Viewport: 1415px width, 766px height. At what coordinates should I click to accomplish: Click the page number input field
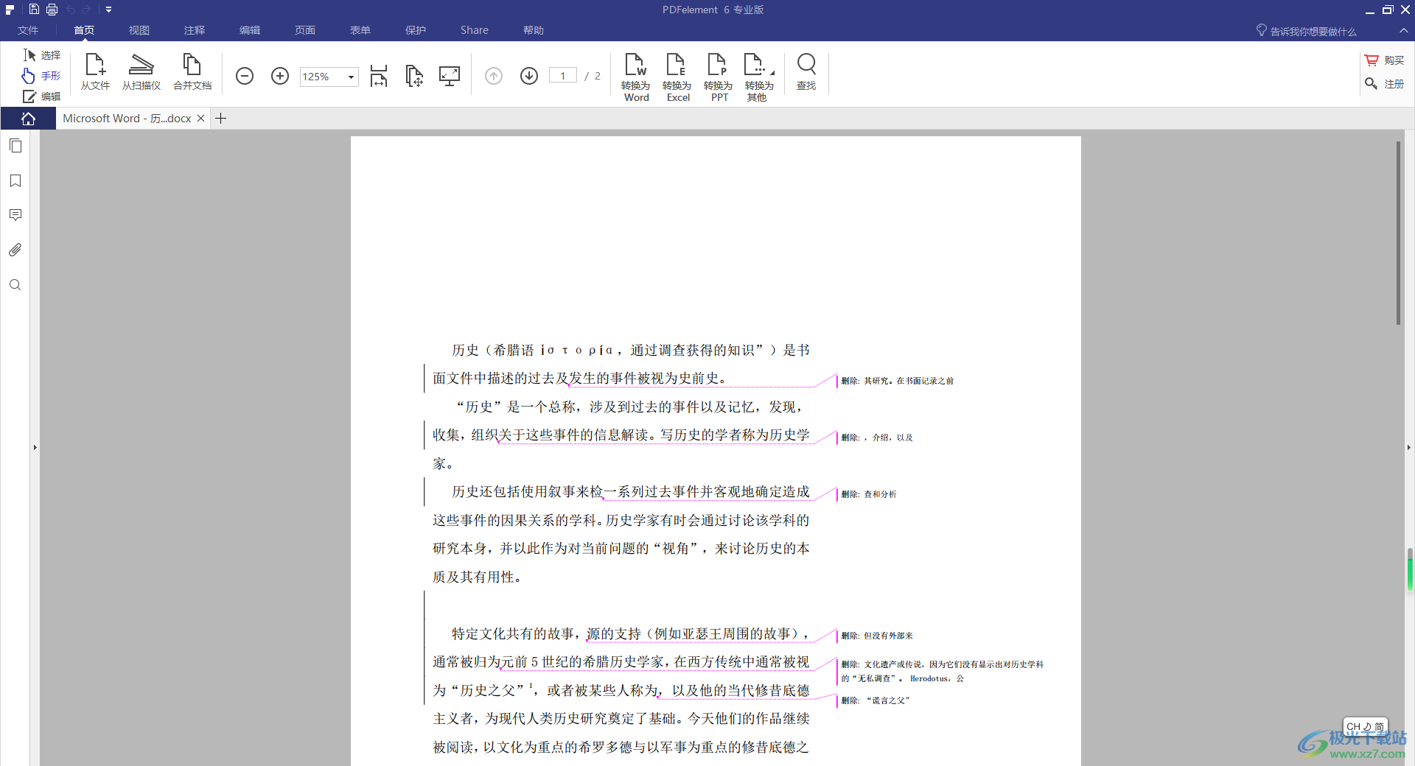point(563,76)
